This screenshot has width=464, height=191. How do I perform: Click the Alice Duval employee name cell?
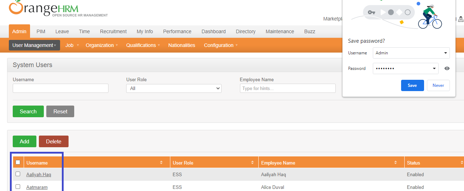[273, 187]
